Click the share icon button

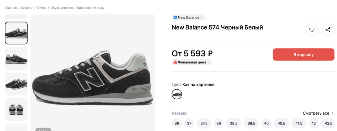(328, 30)
